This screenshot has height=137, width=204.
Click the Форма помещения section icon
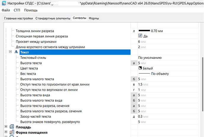pyautogui.click(x=12, y=132)
